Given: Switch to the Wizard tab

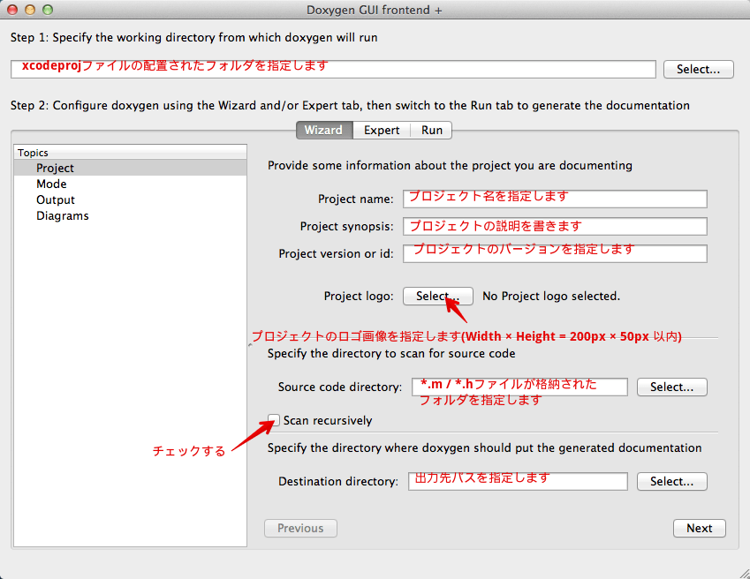Looking at the screenshot, I should pos(323,130).
